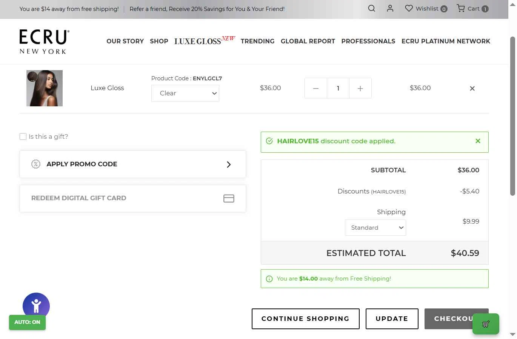Click the green floating cart button
The height and width of the screenshot is (339, 517).
(x=486, y=324)
